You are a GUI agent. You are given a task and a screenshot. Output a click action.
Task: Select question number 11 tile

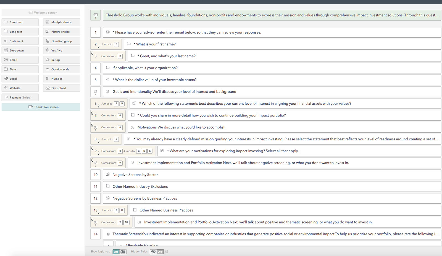coord(96,186)
